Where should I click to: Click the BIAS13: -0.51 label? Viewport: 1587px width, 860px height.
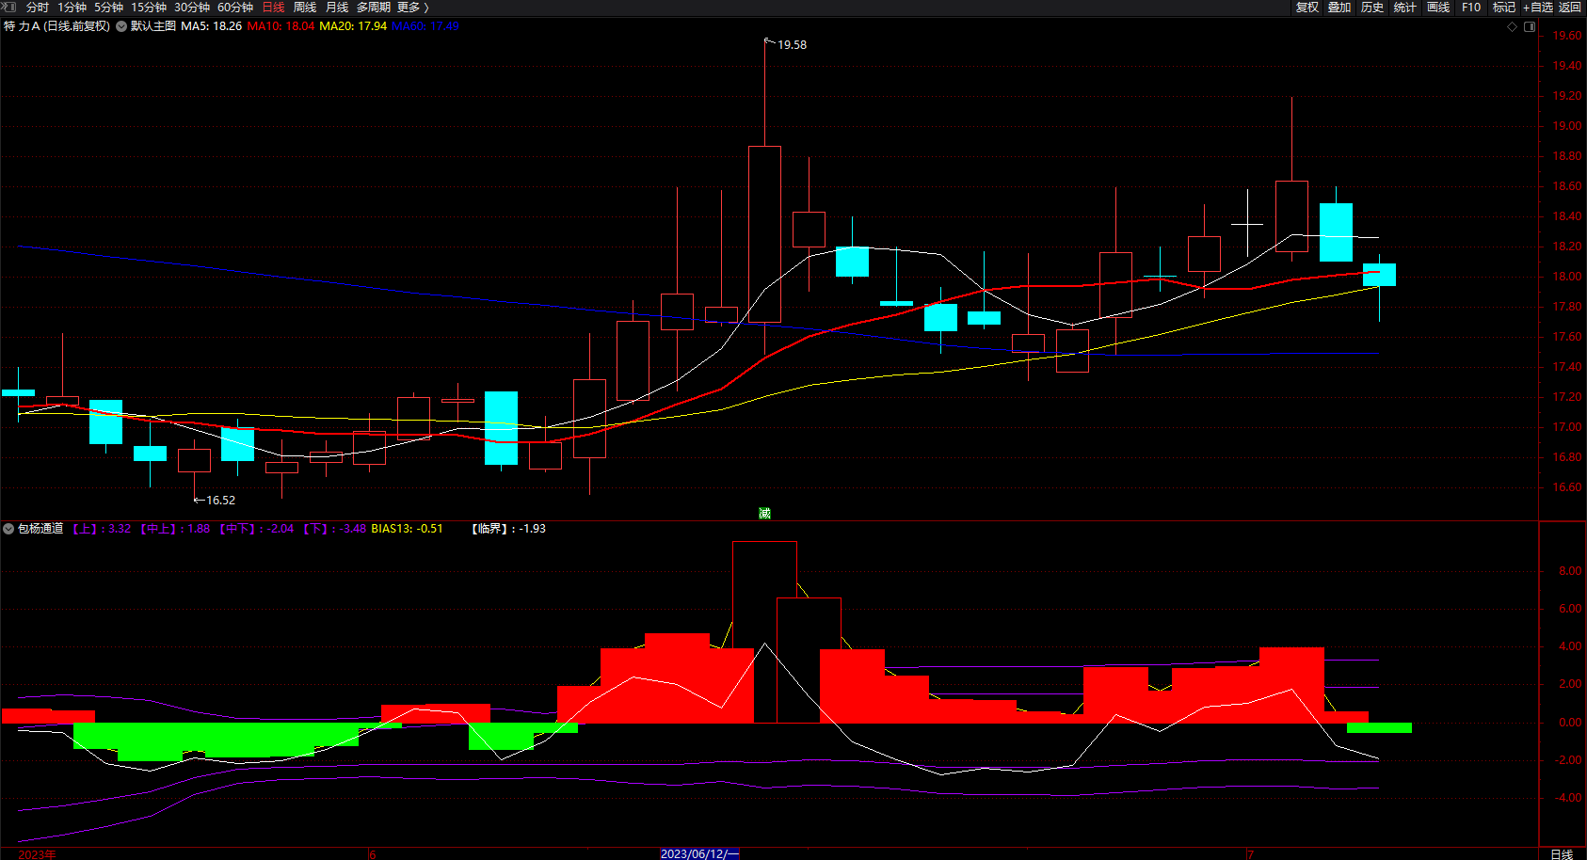pyautogui.click(x=407, y=529)
